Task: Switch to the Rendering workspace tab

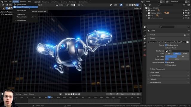Action: point(73,2)
